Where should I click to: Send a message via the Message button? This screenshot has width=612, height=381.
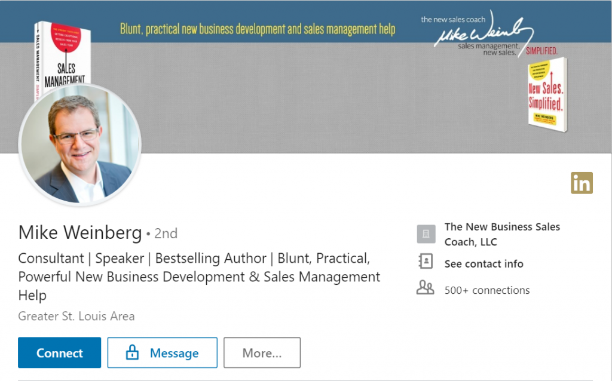tap(162, 353)
